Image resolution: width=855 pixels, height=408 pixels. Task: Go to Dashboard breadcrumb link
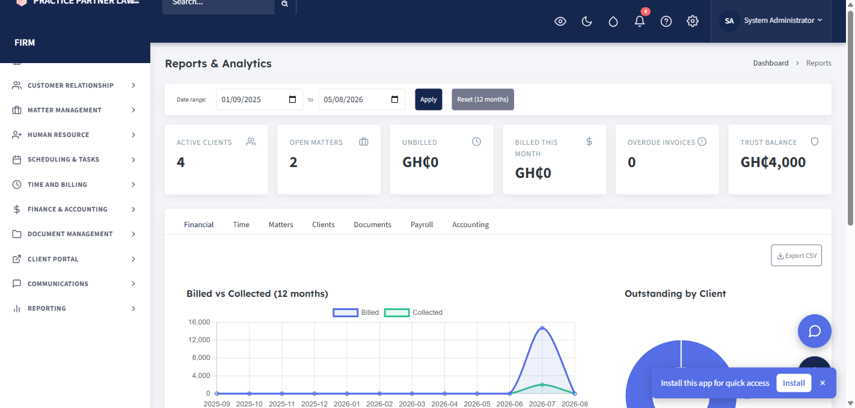coord(771,63)
